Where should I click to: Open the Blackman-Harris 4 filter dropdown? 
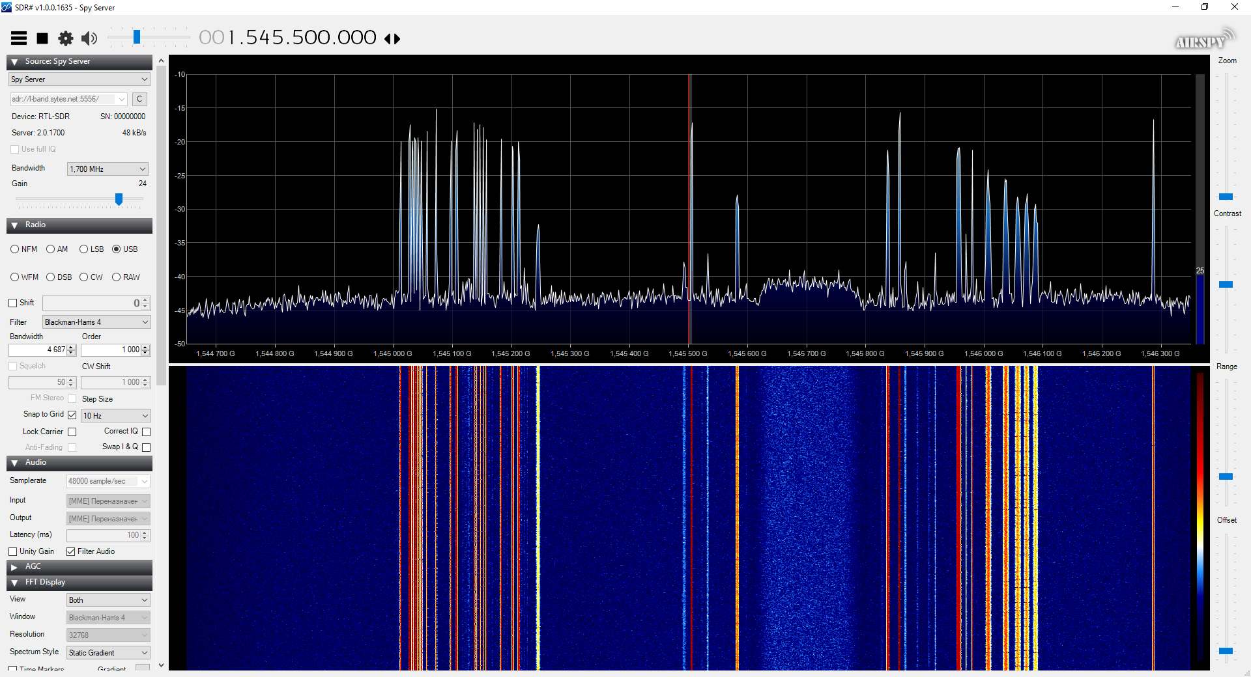pos(96,322)
